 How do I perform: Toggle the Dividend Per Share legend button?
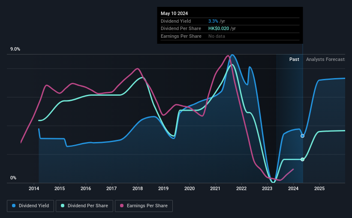[x=84, y=206]
